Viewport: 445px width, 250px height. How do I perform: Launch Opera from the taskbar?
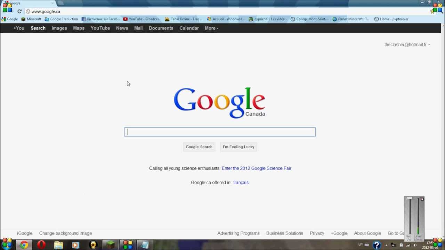(x=41, y=245)
